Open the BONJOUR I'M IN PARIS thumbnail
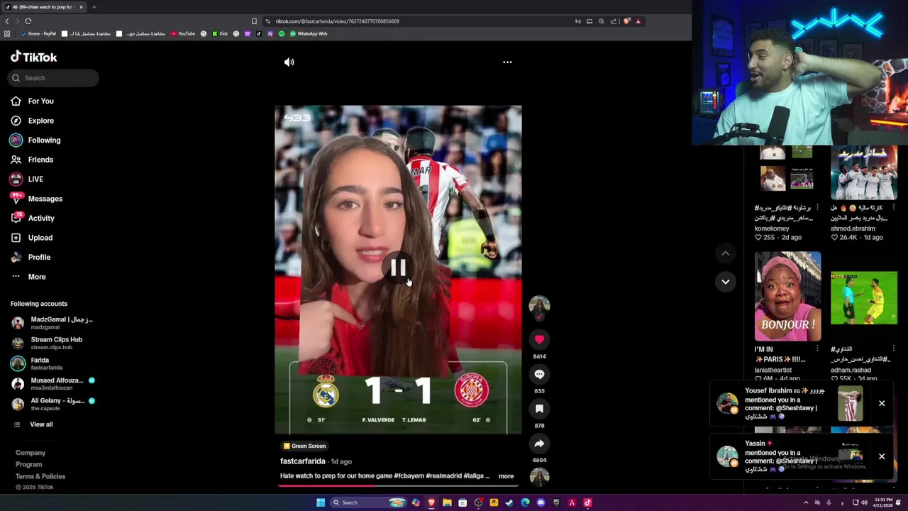Viewport: 908px width, 511px height. point(787,297)
